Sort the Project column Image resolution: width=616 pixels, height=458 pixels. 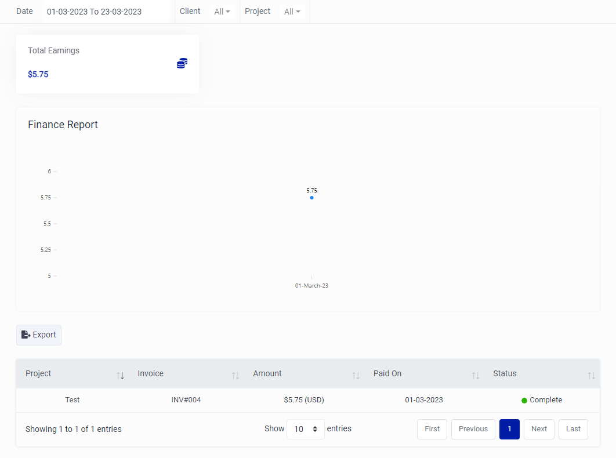pyautogui.click(x=120, y=375)
